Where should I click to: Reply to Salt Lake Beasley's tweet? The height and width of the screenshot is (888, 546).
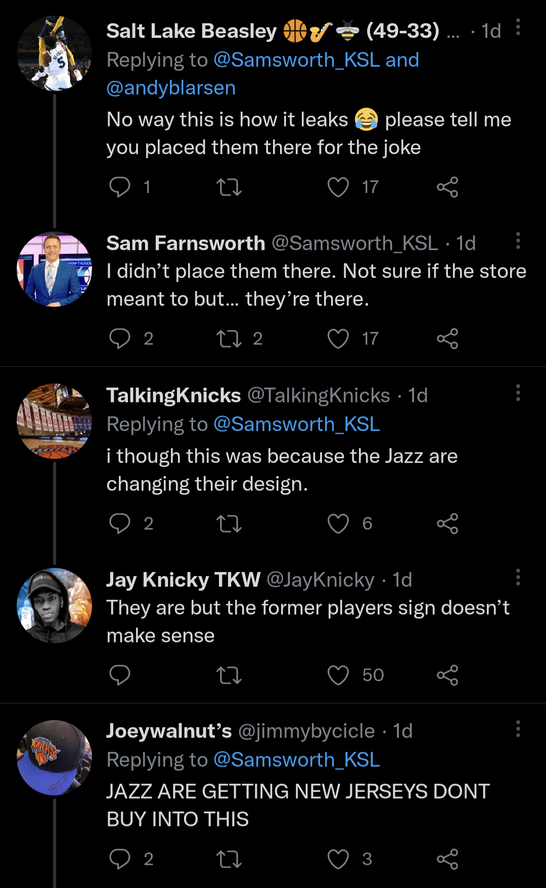(120, 187)
